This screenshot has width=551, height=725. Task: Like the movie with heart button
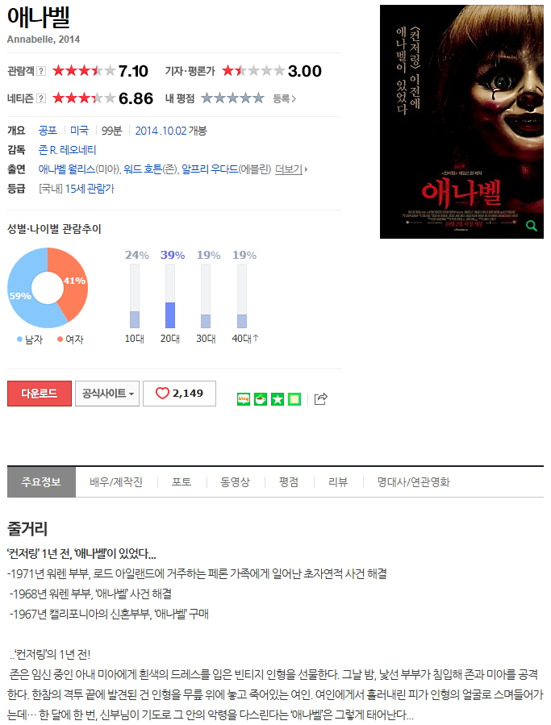180,394
